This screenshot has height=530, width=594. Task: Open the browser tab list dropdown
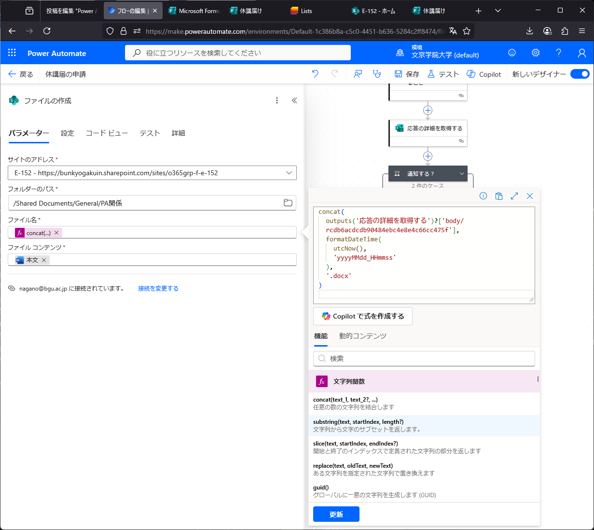pos(498,11)
